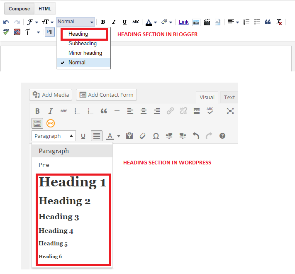Open the WordPress Paragraph format dropdown
This screenshot has height=274, width=295.
54,136
